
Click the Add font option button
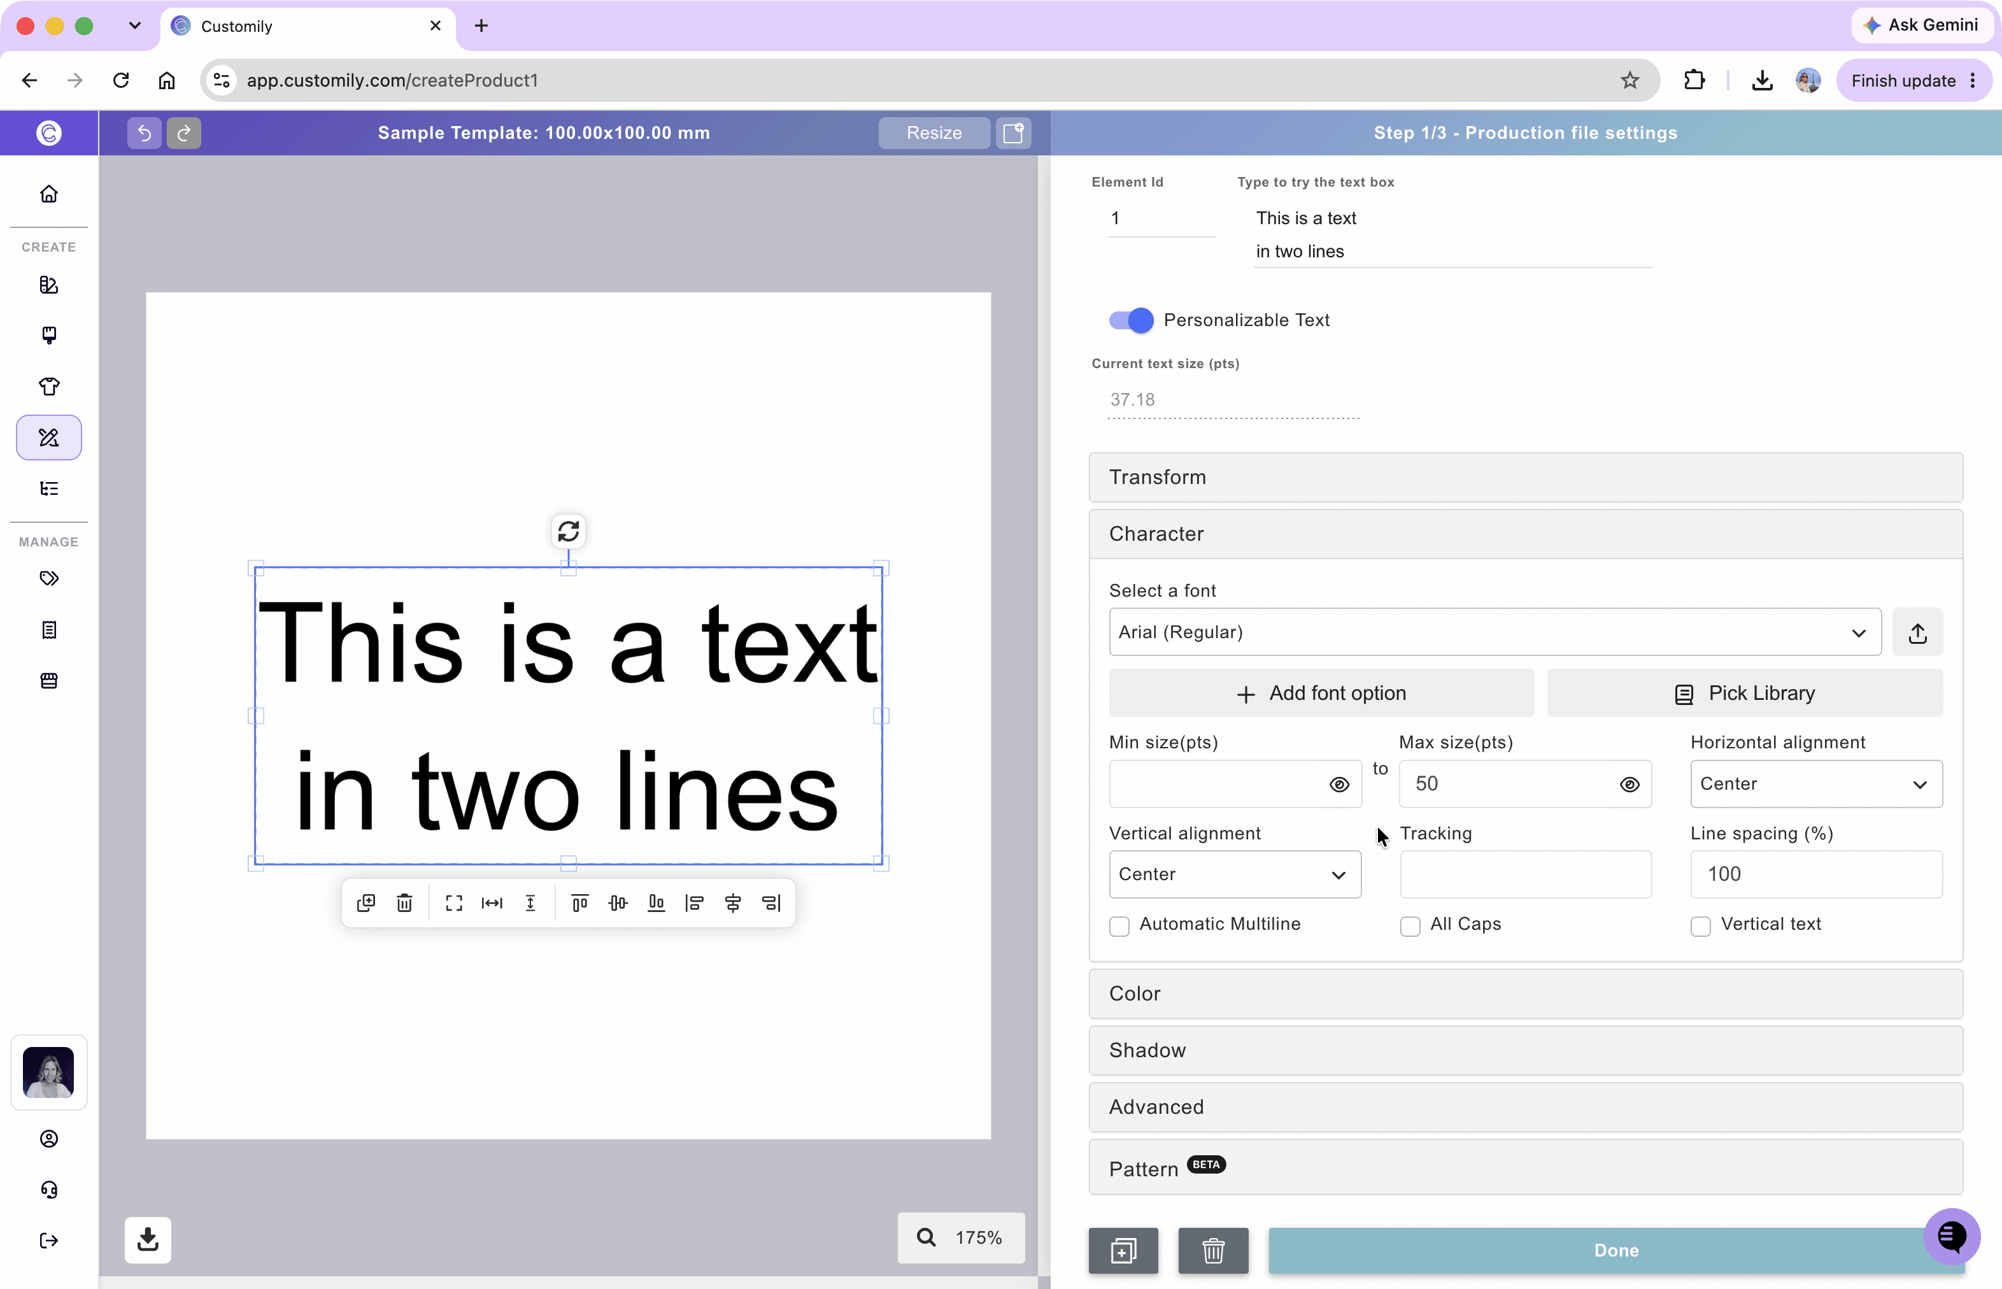1321,694
